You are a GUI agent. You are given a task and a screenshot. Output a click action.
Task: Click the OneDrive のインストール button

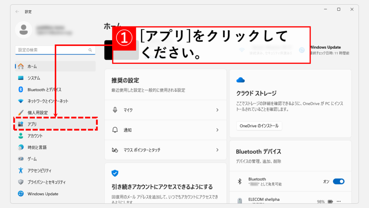pyautogui.click(x=259, y=126)
